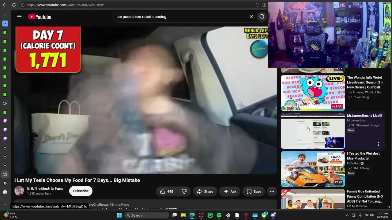Switch to the blue active sidebar tab
The image size is (392, 220).
pyautogui.click(x=5, y=24)
